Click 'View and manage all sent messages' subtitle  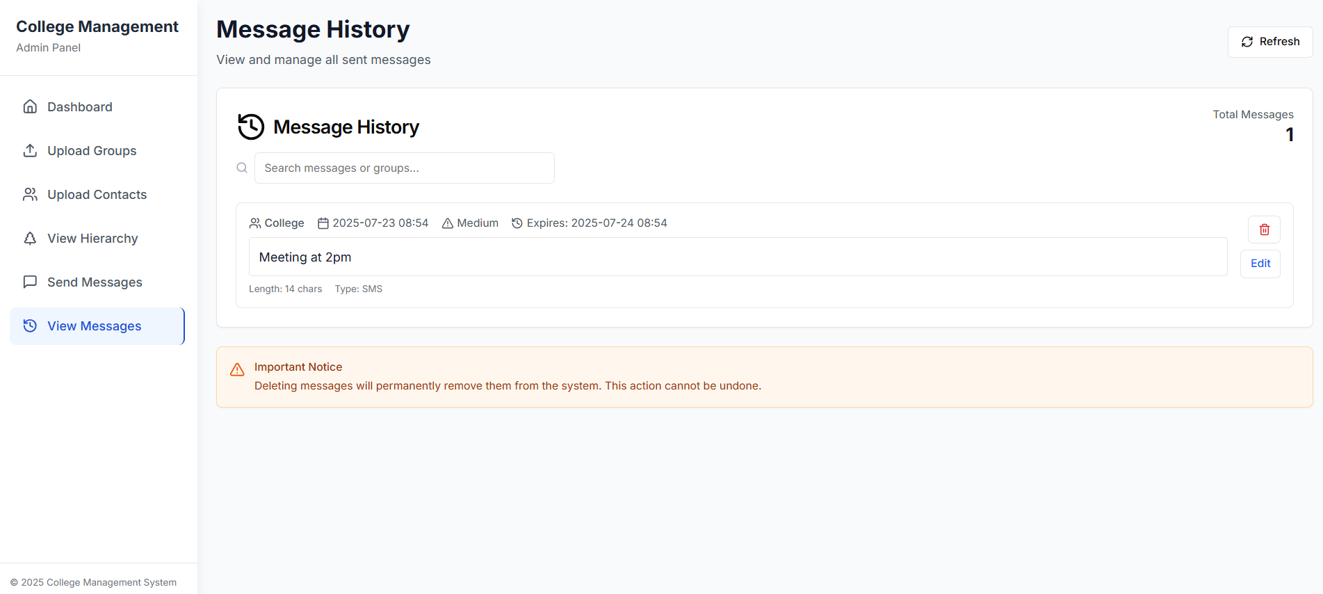pos(323,60)
